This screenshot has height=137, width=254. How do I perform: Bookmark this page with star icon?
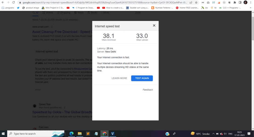[x=196, y=3]
